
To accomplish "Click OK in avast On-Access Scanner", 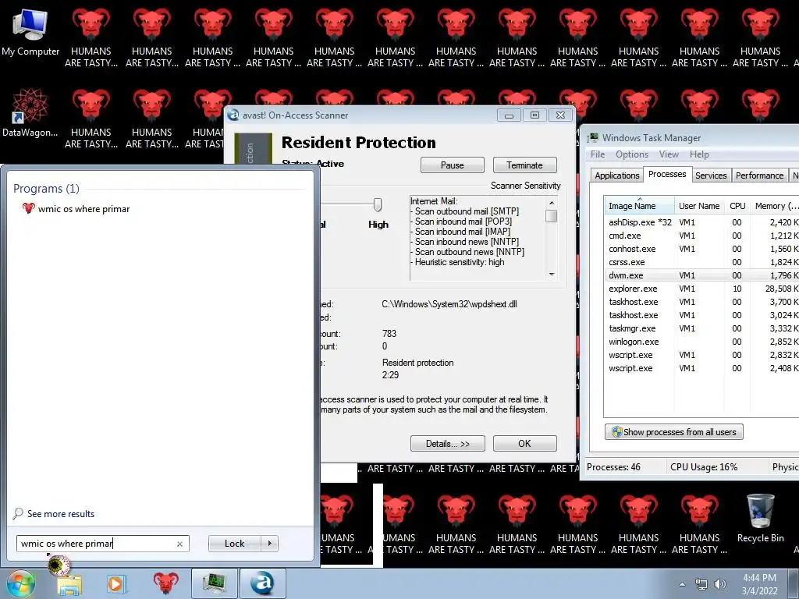I will (x=524, y=444).
